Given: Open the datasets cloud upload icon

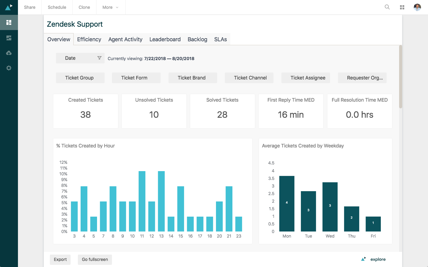Looking at the screenshot, I should coord(9,53).
